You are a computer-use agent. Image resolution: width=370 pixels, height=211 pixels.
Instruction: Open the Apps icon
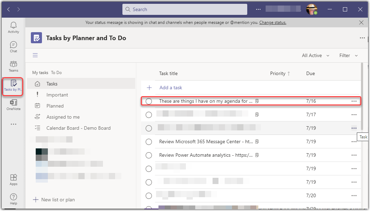point(13,178)
